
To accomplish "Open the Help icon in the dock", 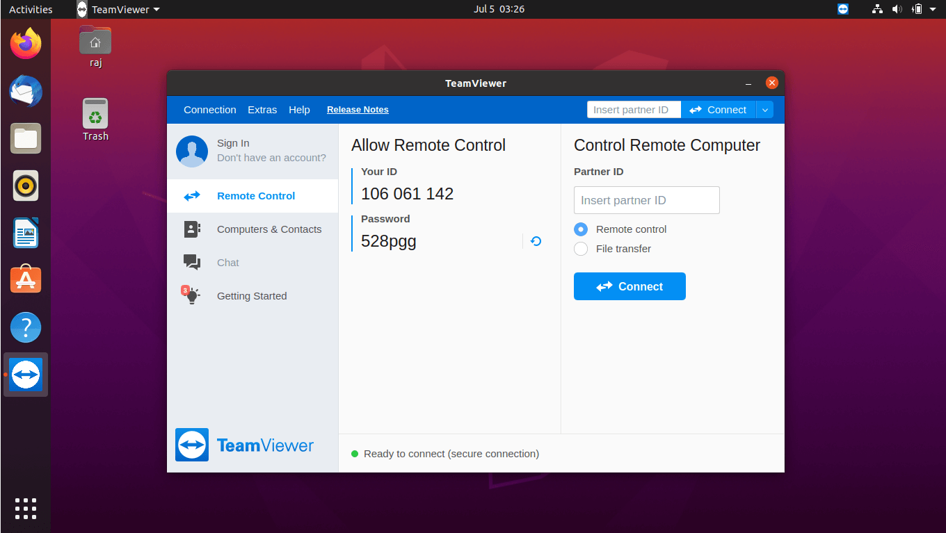I will point(26,327).
